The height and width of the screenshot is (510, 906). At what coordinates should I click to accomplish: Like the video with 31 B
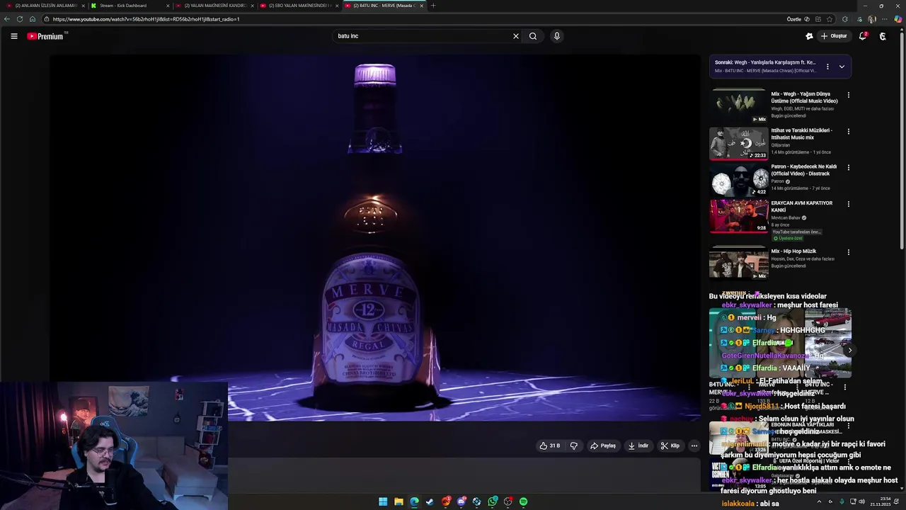click(x=550, y=446)
